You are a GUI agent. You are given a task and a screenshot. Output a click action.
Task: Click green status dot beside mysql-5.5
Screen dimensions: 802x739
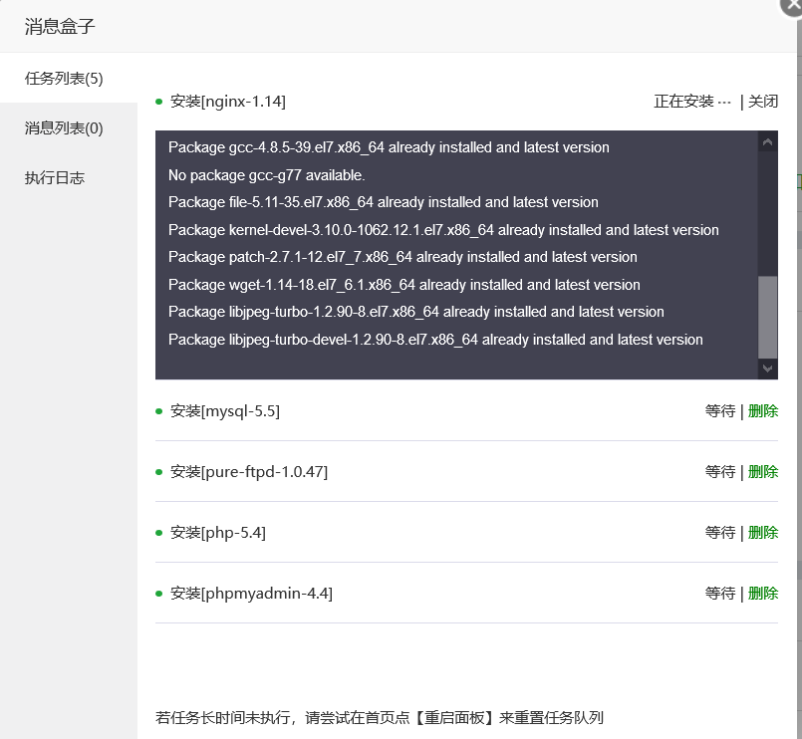pos(159,411)
